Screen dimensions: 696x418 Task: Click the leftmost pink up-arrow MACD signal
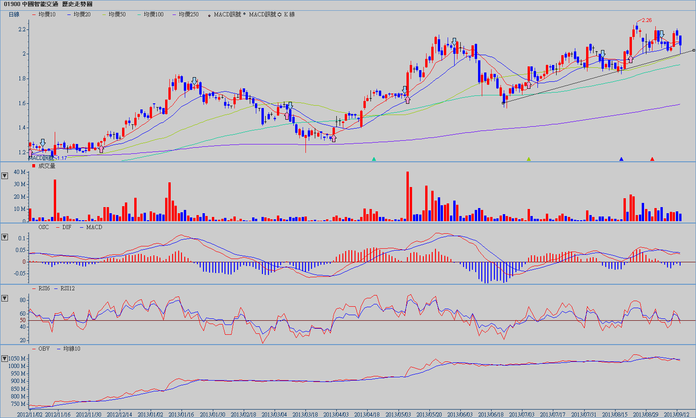click(x=31, y=152)
